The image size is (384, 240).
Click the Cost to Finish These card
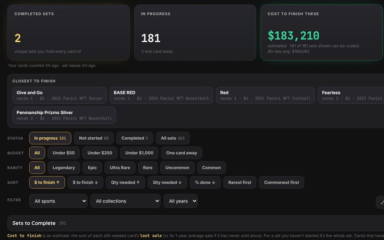pyautogui.click(x=322, y=32)
